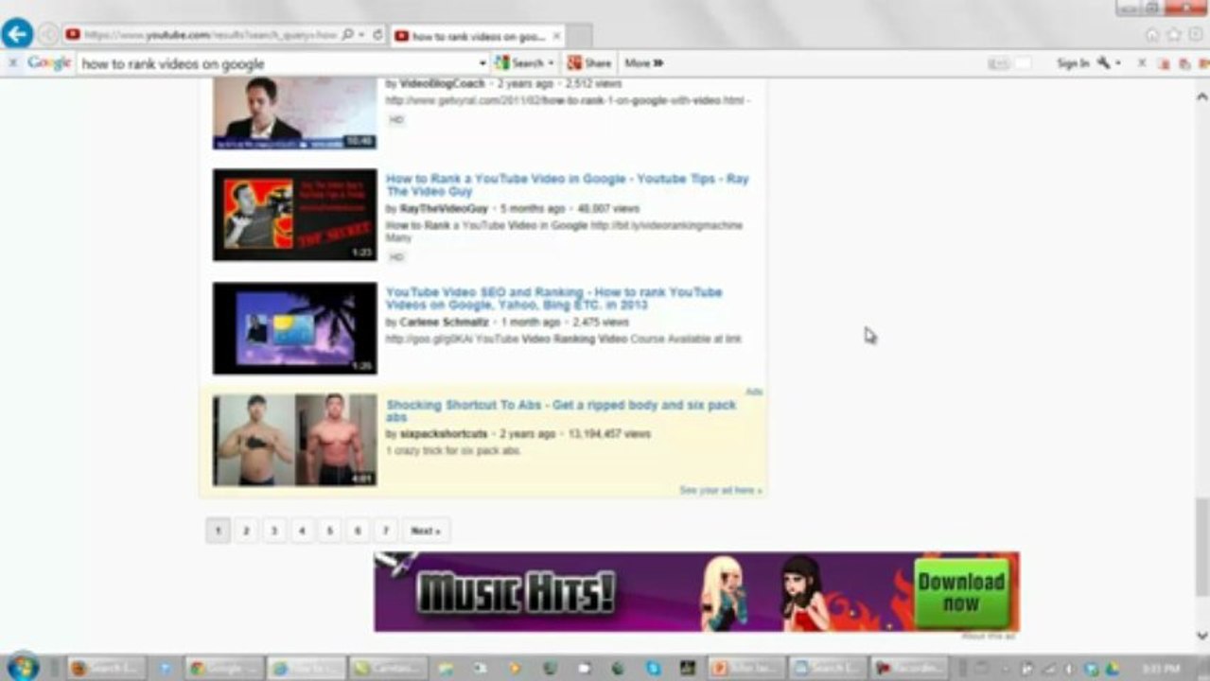Open the Windows Start orb
Screen dimensions: 1210x681
[22, 667]
